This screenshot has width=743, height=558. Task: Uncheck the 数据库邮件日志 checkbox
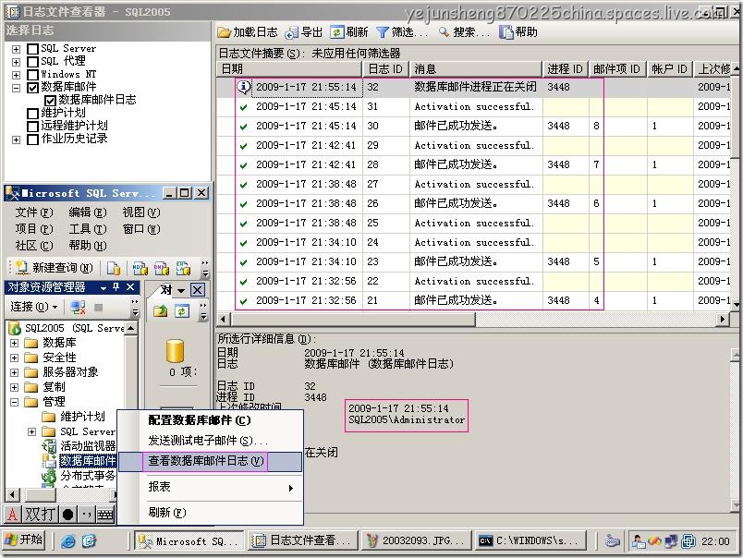pos(50,101)
